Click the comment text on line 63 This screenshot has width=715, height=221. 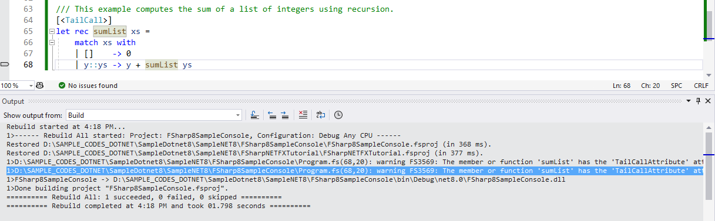(x=225, y=9)
